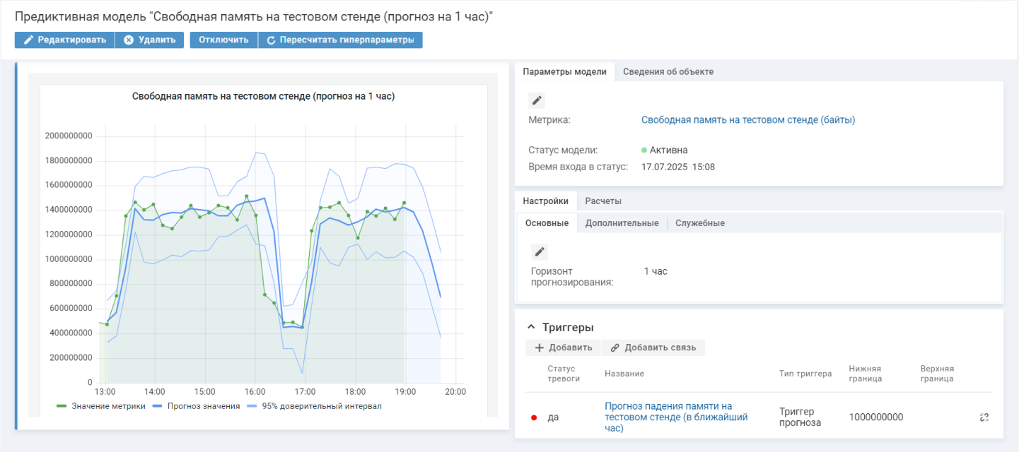The image size is (1019, 452).
Task: Switch to Сведения об объекте tab
Action: pyautogui.click(x=668, y=71)
